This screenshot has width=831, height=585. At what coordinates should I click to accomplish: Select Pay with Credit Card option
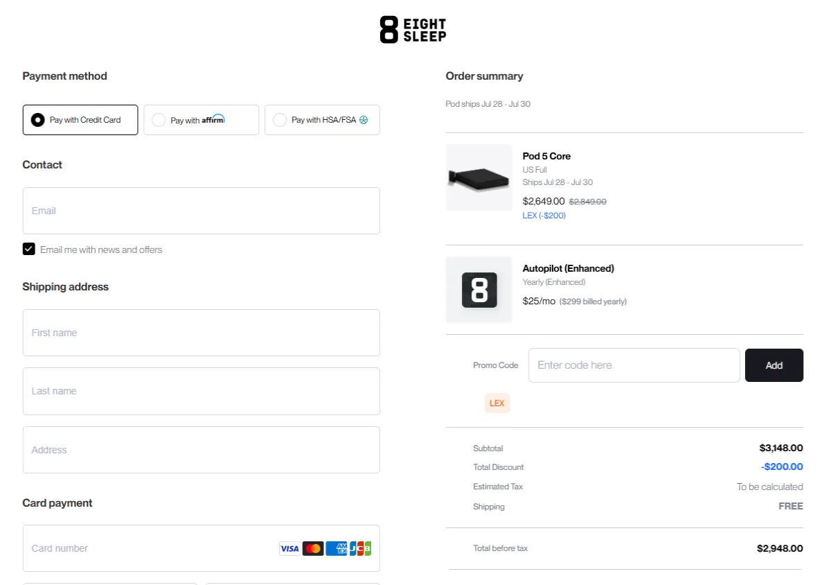38,120
